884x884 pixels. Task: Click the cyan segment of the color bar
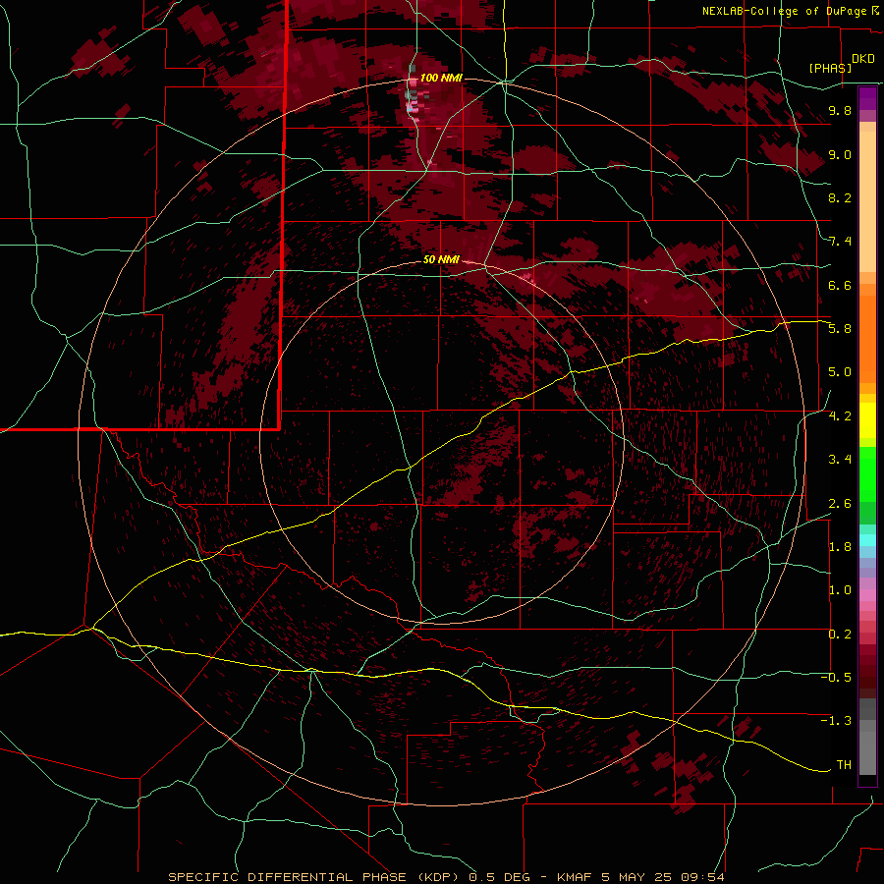[x=867, y=539]
